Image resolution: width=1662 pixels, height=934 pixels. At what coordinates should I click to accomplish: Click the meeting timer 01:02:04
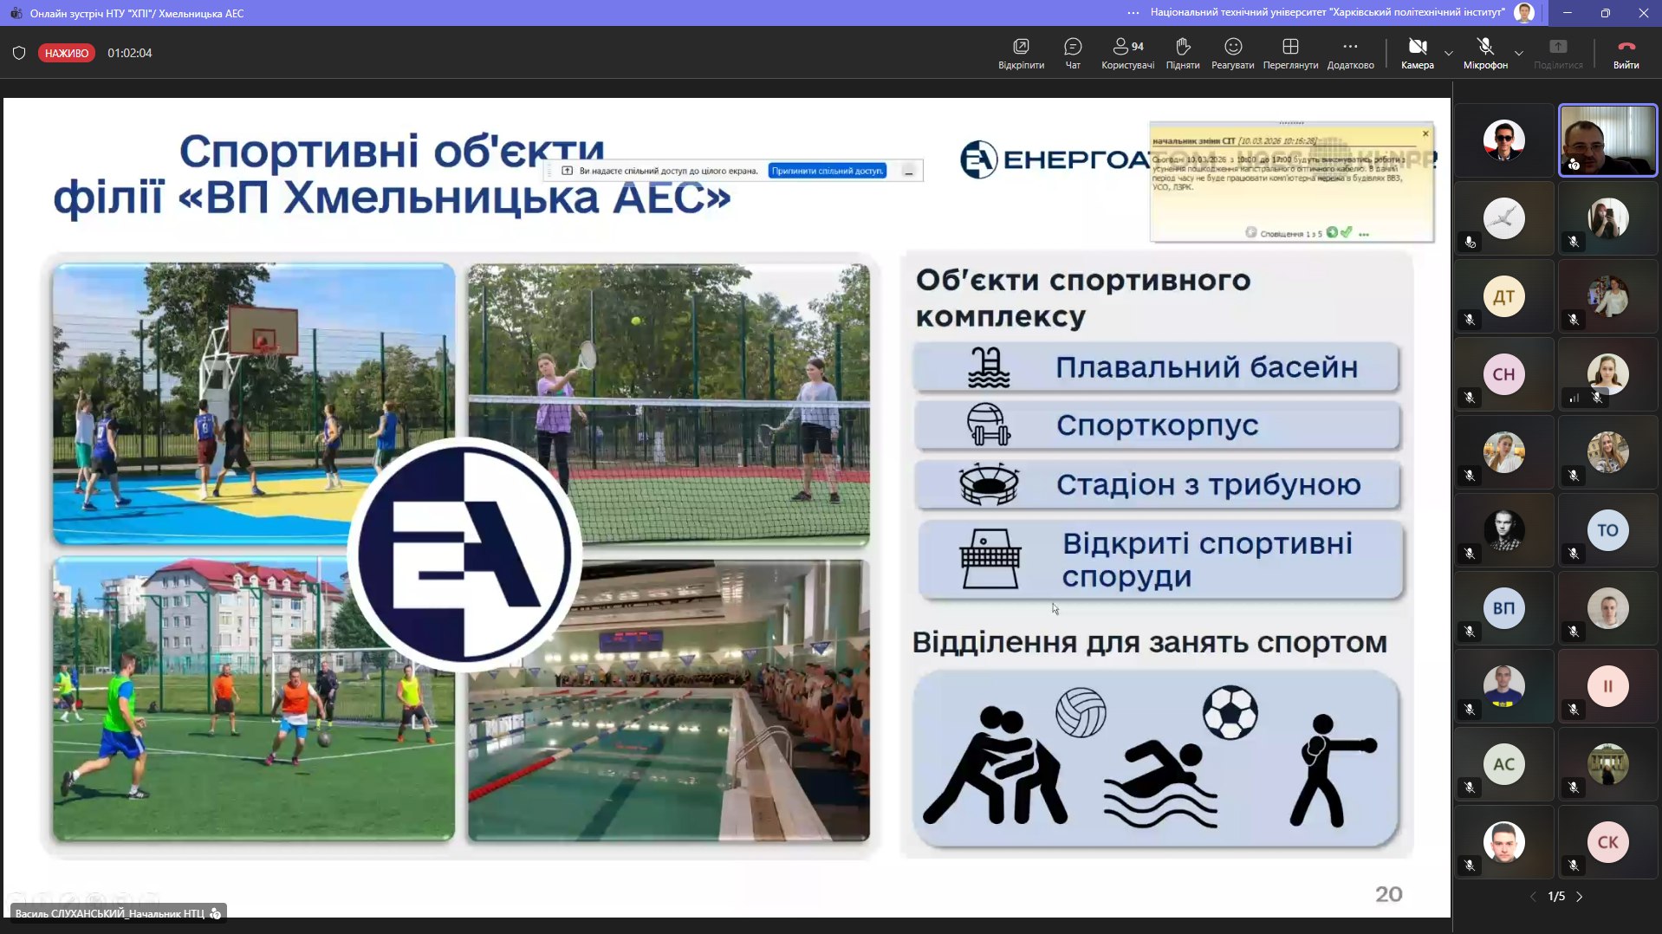tap(130, 53)
